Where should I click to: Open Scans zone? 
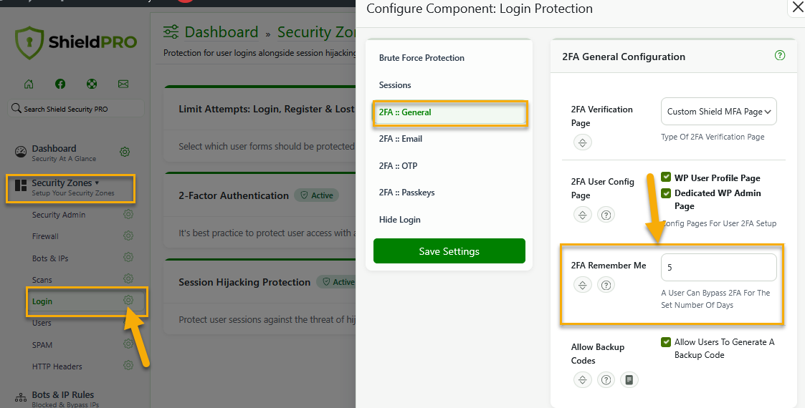[42, 280]
